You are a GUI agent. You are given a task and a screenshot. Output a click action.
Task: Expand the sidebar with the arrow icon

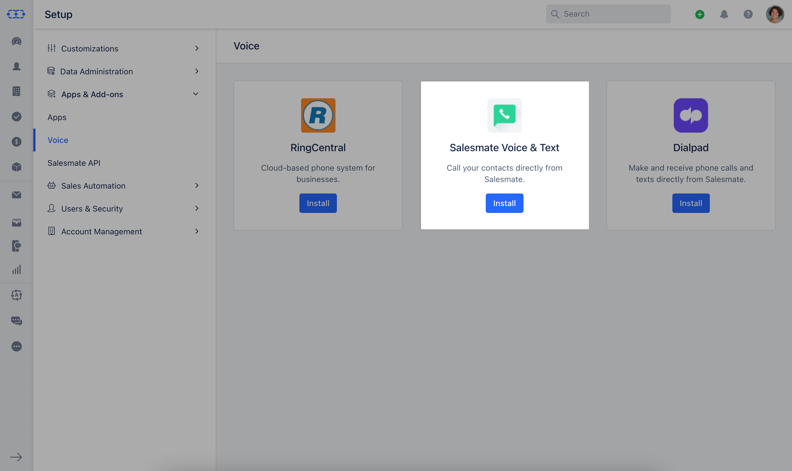tap(16, 457)
